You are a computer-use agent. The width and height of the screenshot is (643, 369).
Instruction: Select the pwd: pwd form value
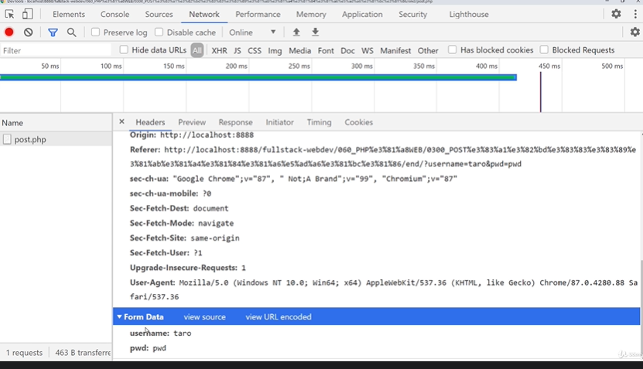pos(148,347)
